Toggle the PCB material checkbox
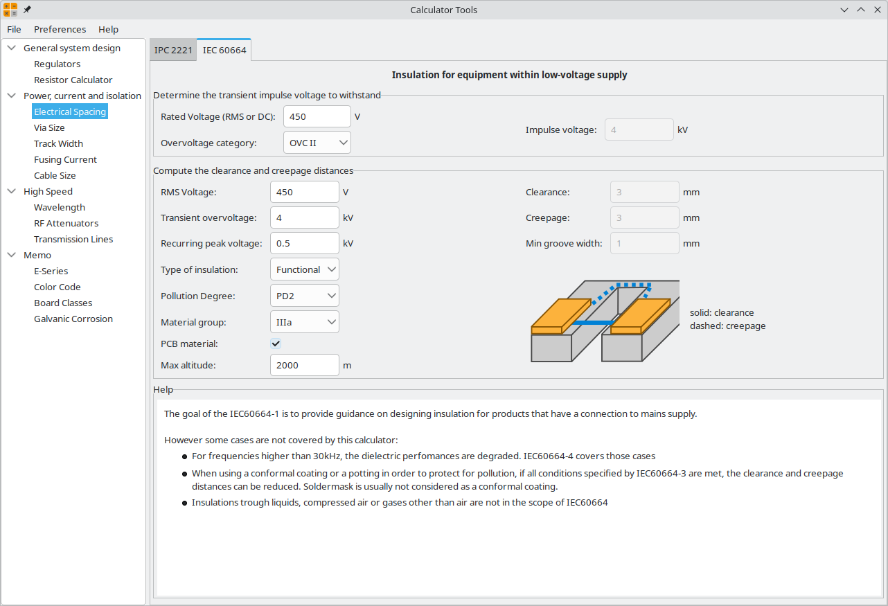The image size is (888, 606). pos(276,344)
